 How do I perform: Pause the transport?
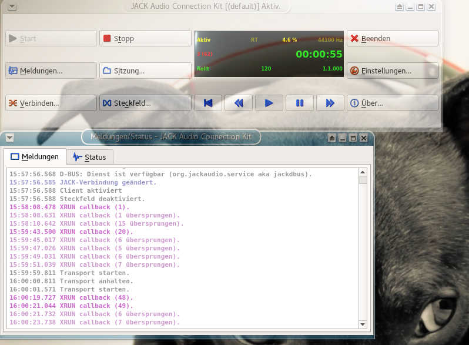(x=300, y=103)
